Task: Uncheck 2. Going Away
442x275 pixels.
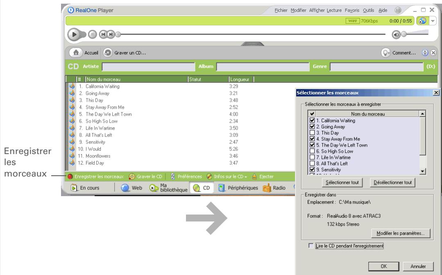Action: coord(312,127)
